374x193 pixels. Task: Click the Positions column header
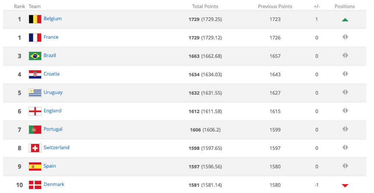tap(345, 7)
